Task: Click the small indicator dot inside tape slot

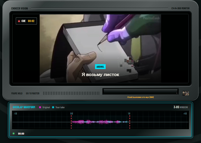Action: tap(177, 93)
